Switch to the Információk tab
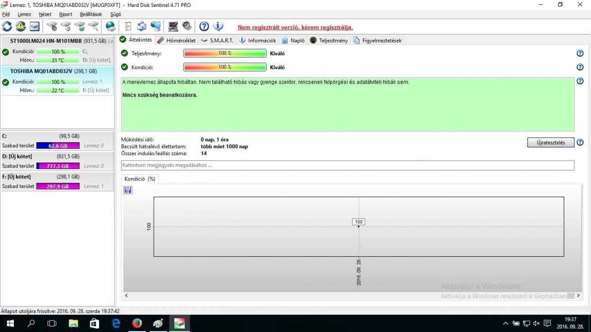591x332 pixels. pos(258,40)
